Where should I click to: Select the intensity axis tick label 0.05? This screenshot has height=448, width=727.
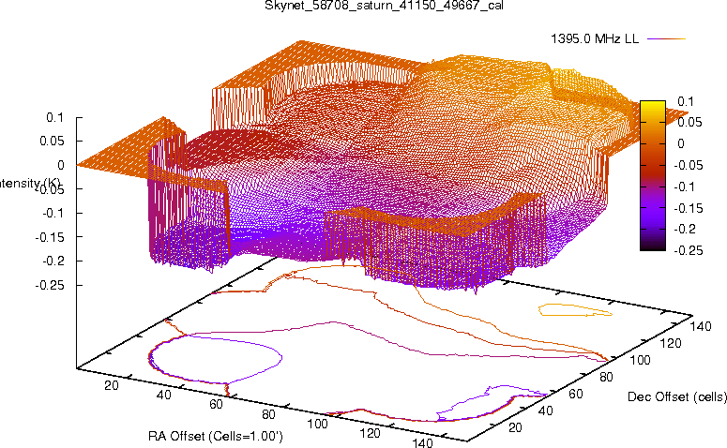pos(52,141)
